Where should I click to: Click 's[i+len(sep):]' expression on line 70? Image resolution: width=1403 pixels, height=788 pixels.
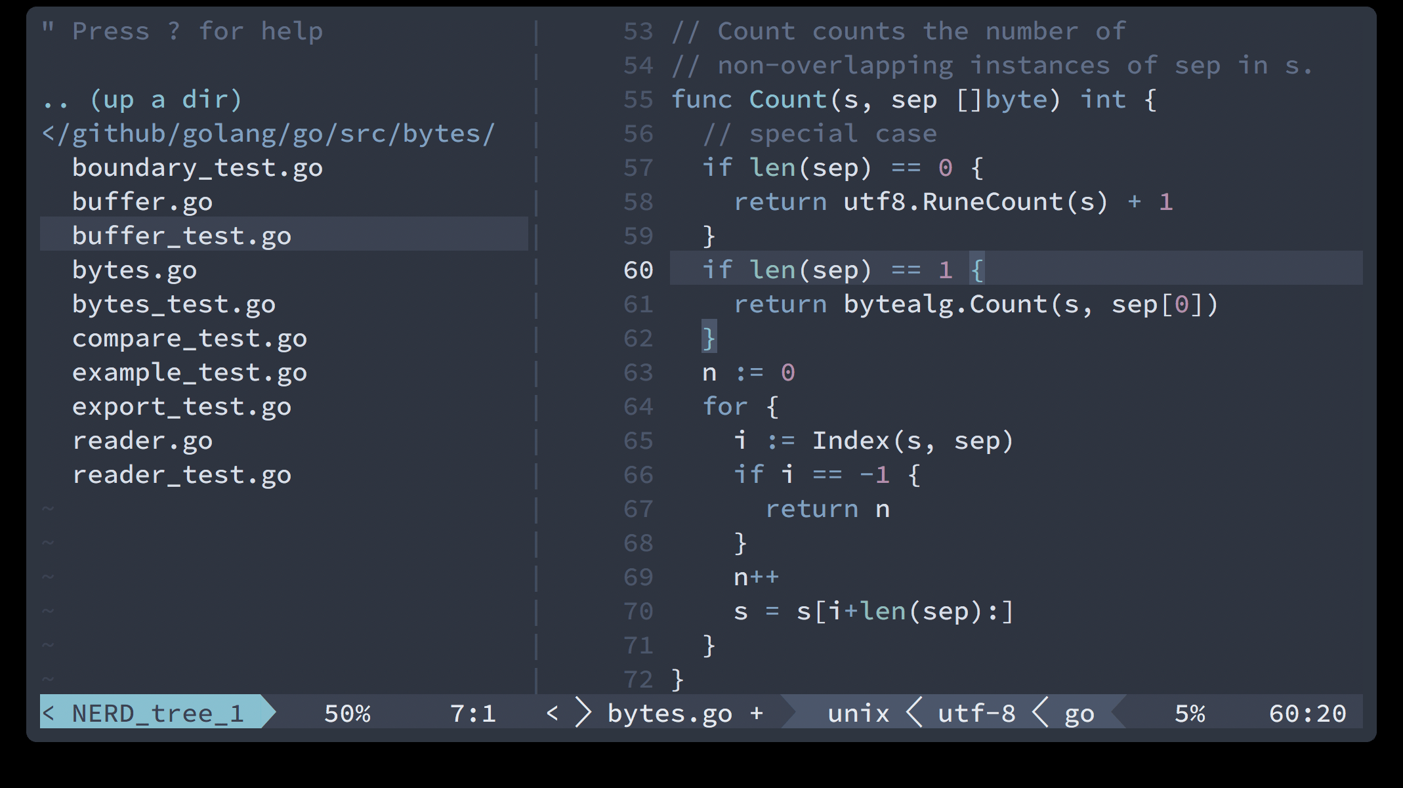point(905,612)
